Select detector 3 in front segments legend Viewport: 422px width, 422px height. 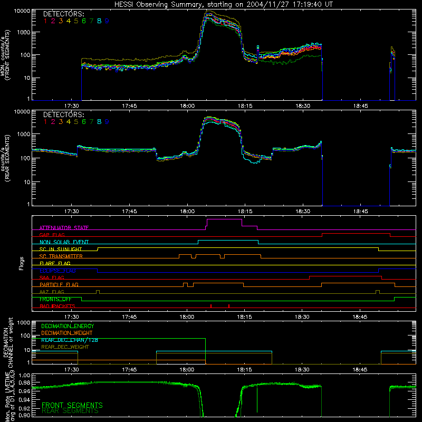tap(61, 21)
